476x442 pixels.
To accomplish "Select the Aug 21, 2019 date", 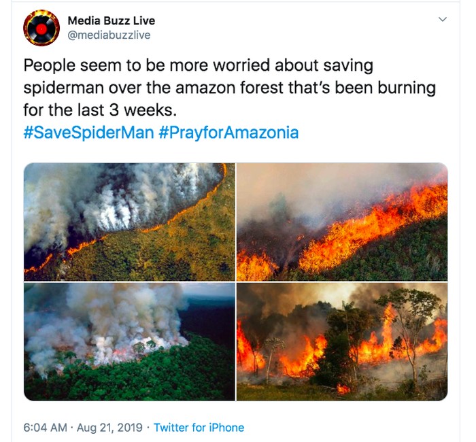I will click(x=109, y=428).
